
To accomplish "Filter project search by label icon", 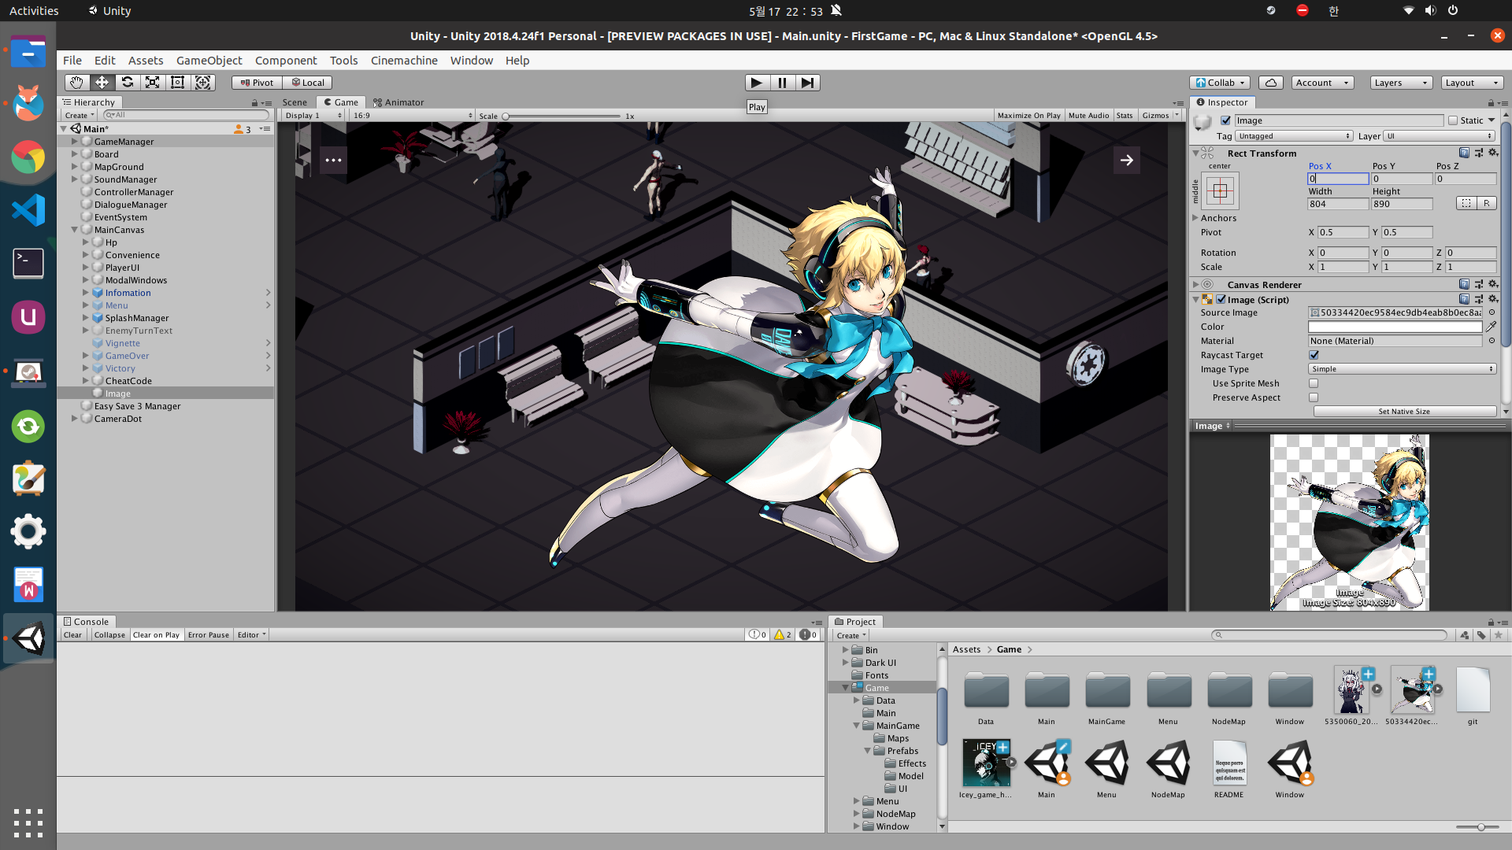I will (1481, 635).
